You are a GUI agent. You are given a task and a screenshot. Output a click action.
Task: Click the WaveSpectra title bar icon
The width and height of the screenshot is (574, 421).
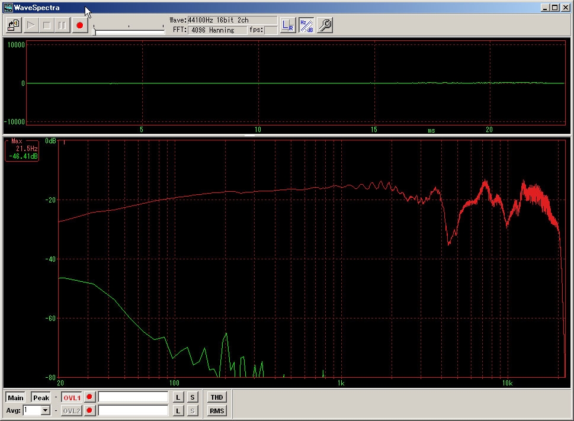pyautogui.click(x=8, y=8)
